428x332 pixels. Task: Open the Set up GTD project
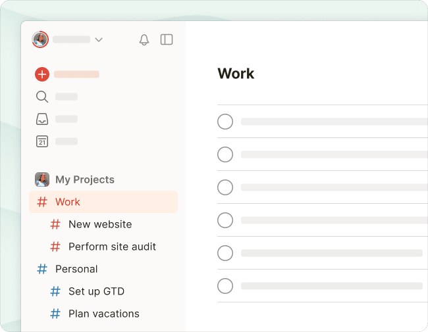(x=96, y=291)
